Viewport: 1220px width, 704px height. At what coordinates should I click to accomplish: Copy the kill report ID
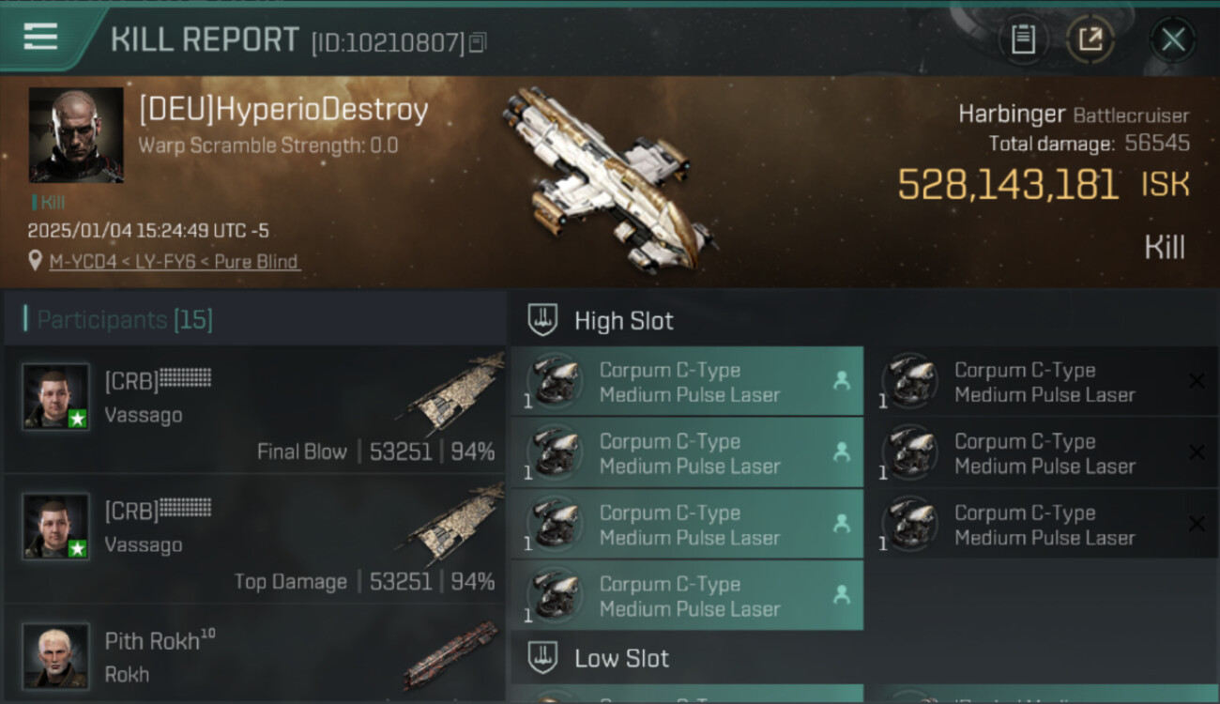pos(478,42)
